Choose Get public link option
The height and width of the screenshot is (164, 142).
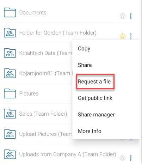pos(95,98)
